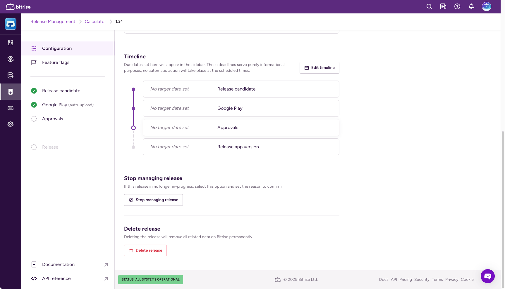This screenshot has height=289, width=505.
Task: Click Stop managing release
Action: coord(153,200)
